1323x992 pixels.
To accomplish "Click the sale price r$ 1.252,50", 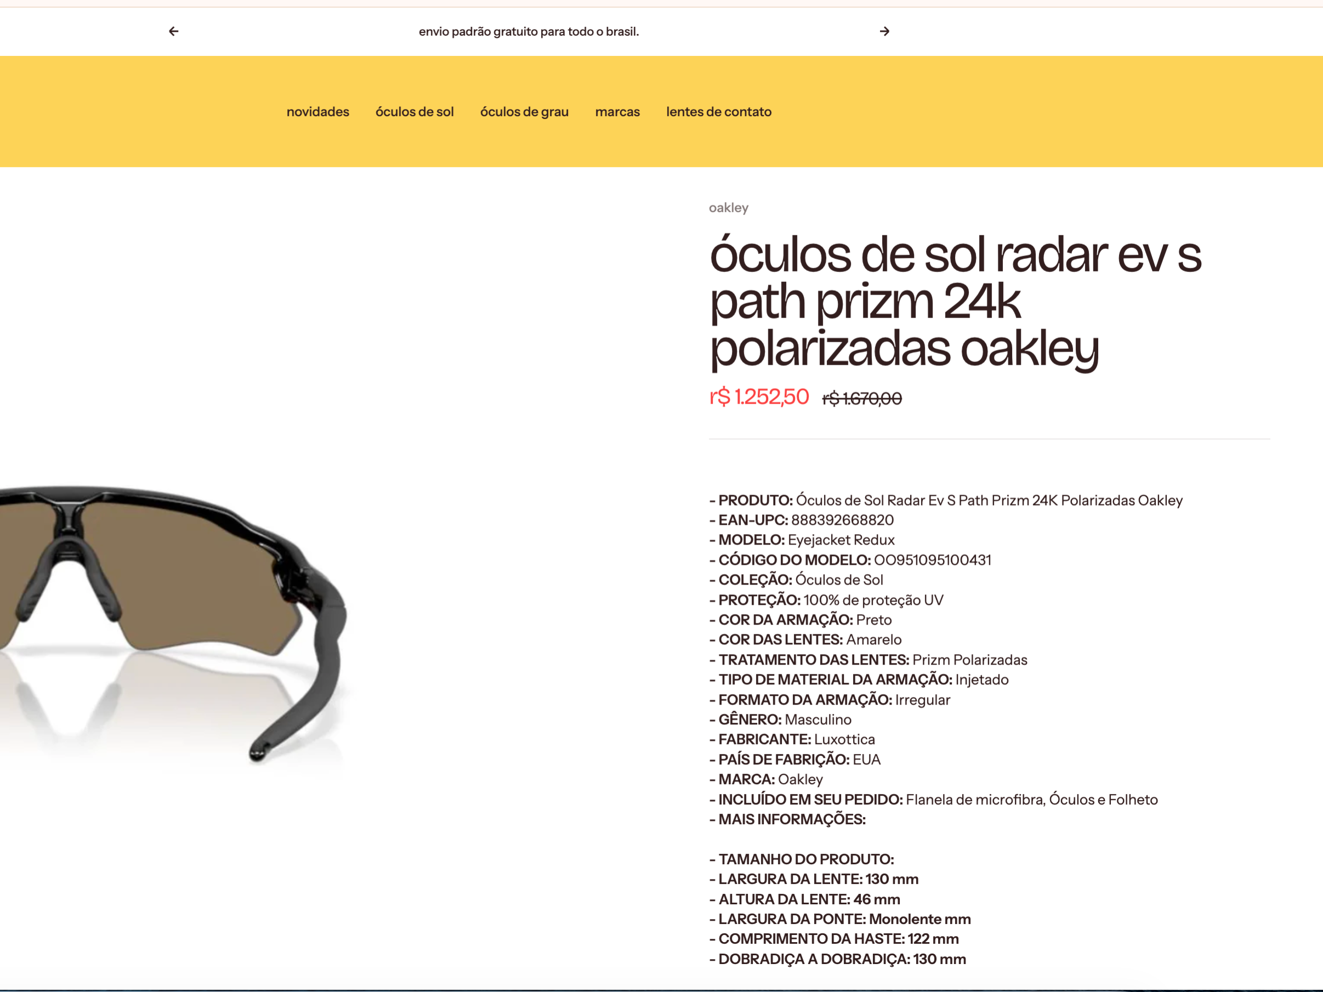I will tap(759, 396).
